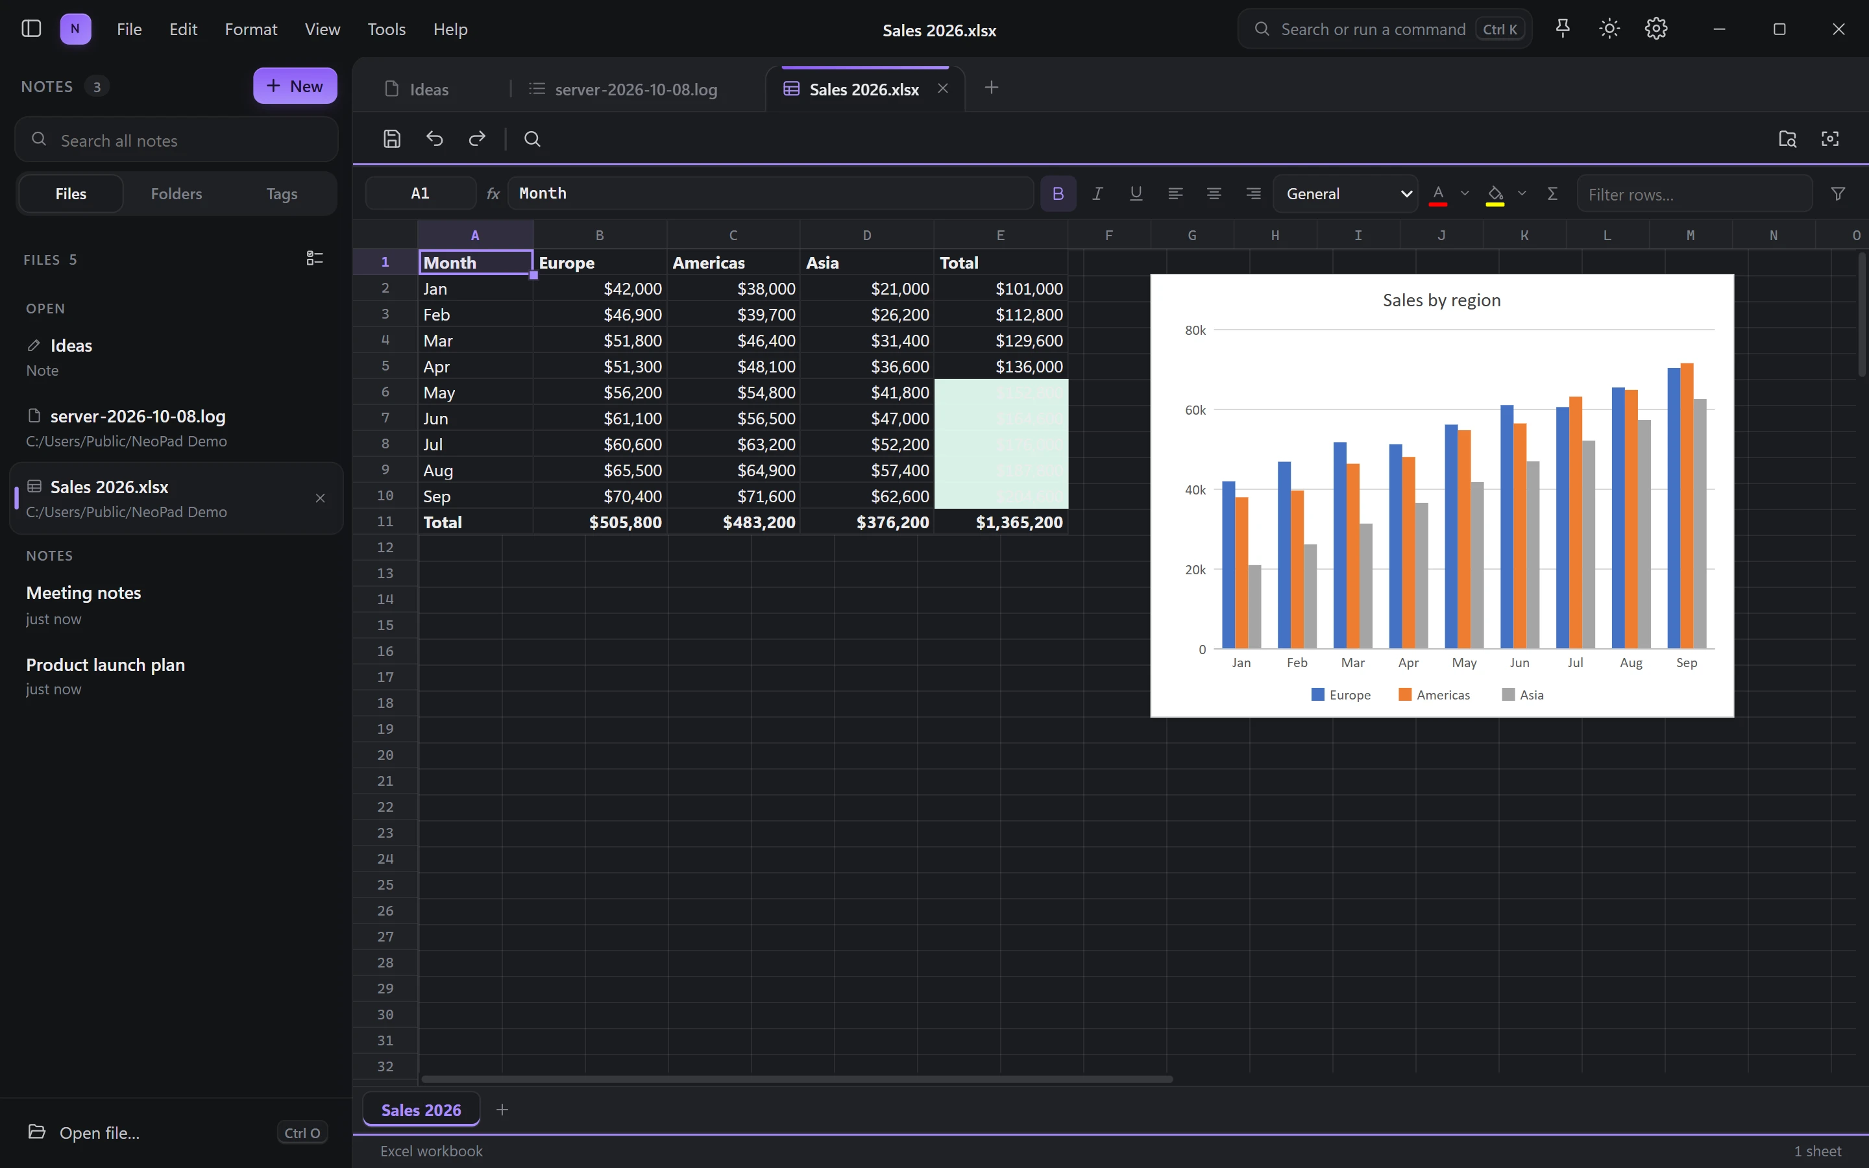This screenshot has width=1869, height=1168.
Task: Click the Search all notes field
Action: pos(176,140)
